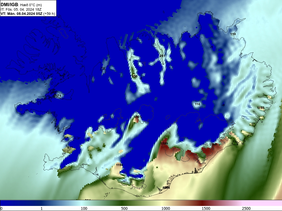Click the map value label 116
282x211 pixels.
pyautogui.click(x=197, y=104)
